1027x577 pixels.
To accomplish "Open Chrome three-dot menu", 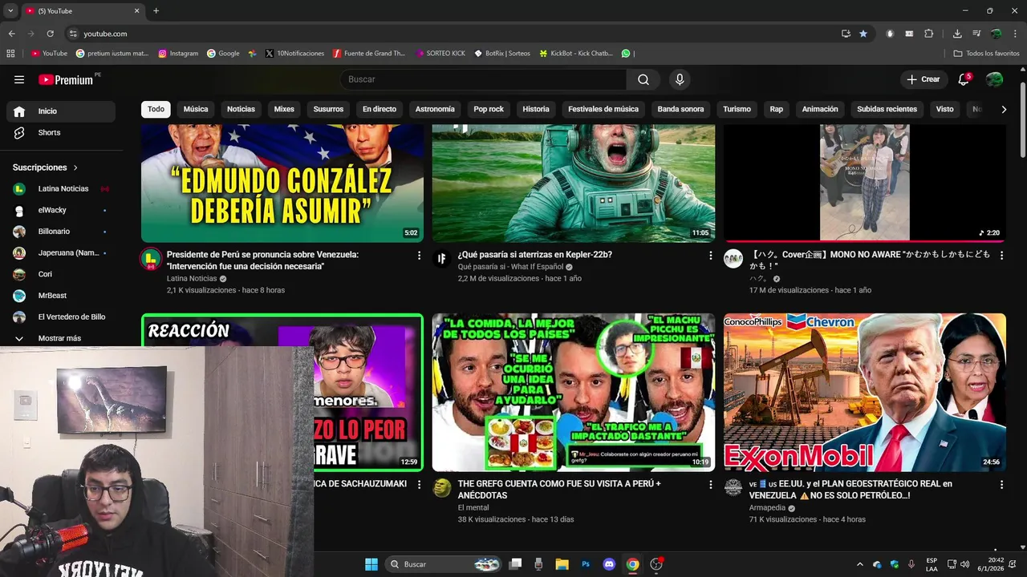I will pyautogui.click(x=1015, y=34).
